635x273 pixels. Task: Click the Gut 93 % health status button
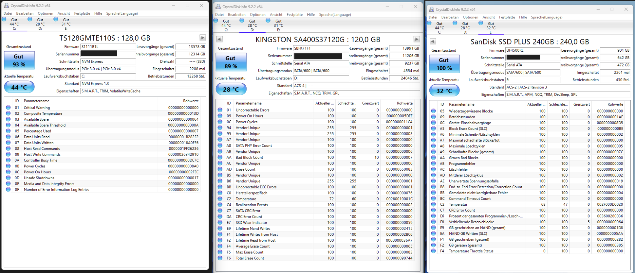tap(19, 60)
